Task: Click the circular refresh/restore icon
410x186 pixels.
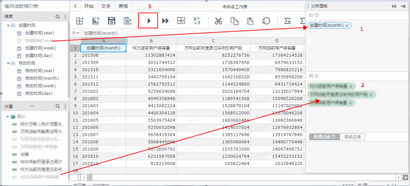Action: click(x=266, y=21)
